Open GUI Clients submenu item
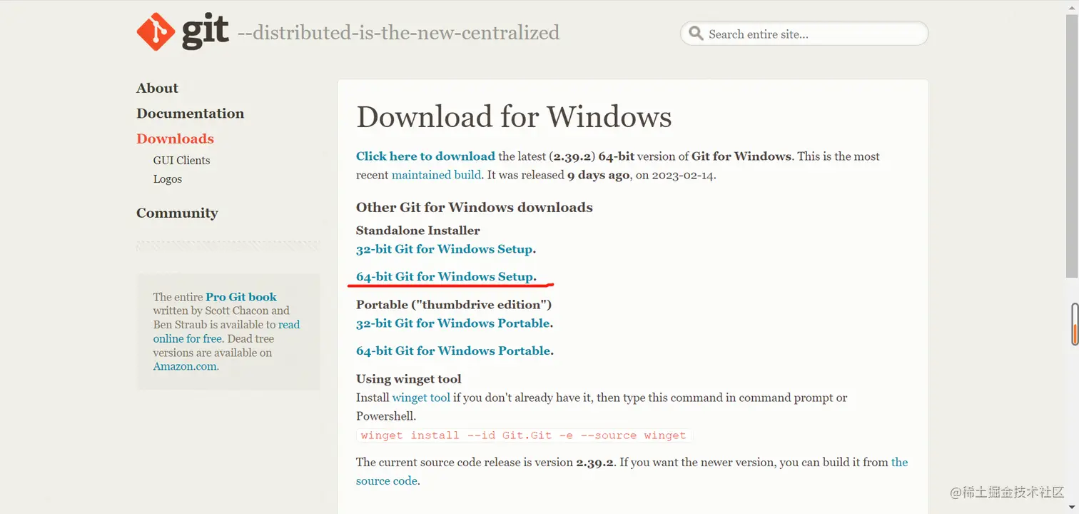The width and height of the screenshot is (1079, 514). 181,161
